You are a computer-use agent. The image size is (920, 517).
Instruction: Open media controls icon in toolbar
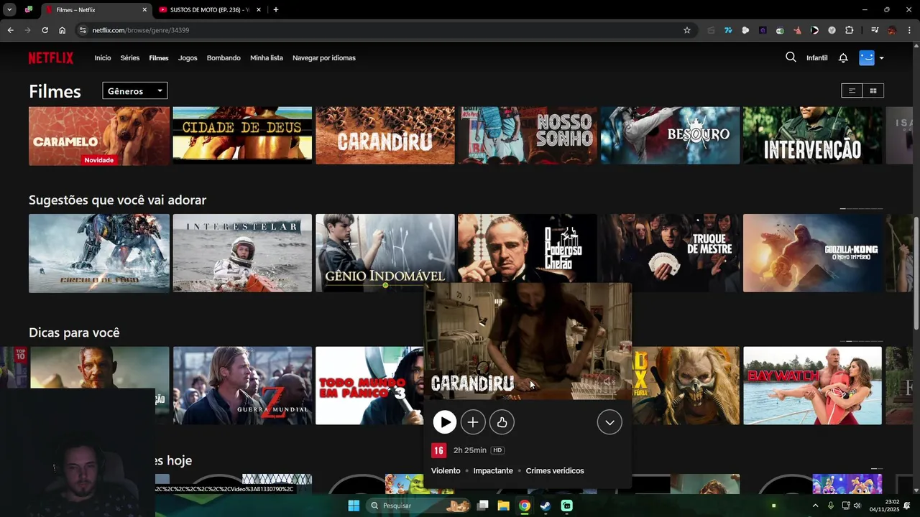(x=875, y=30)
